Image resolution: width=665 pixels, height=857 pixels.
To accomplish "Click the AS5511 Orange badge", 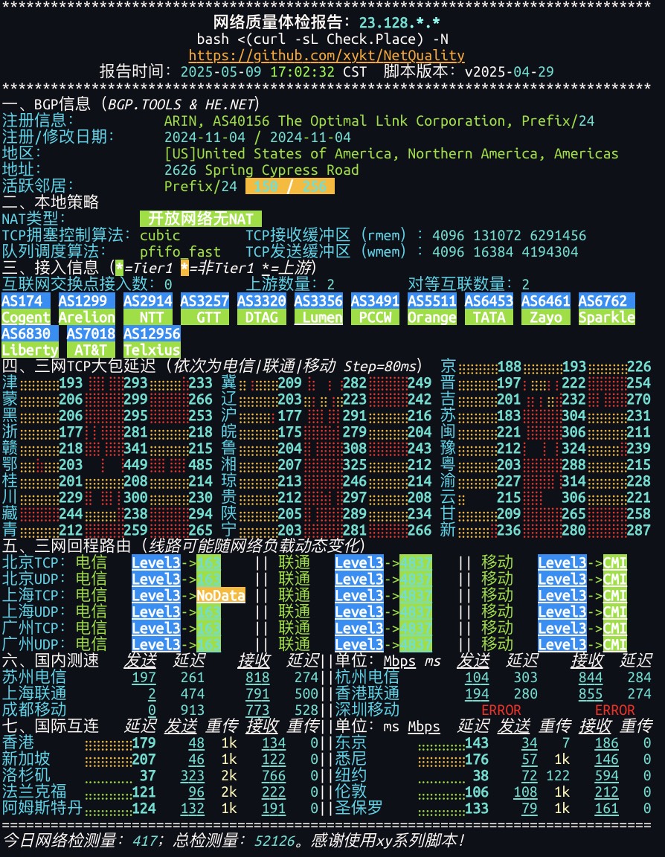I will coord(431,309).
